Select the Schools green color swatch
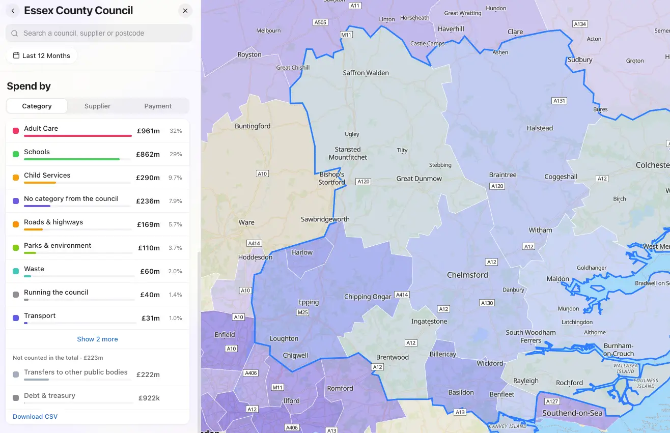670x433 pixels. tap(16, 154)
